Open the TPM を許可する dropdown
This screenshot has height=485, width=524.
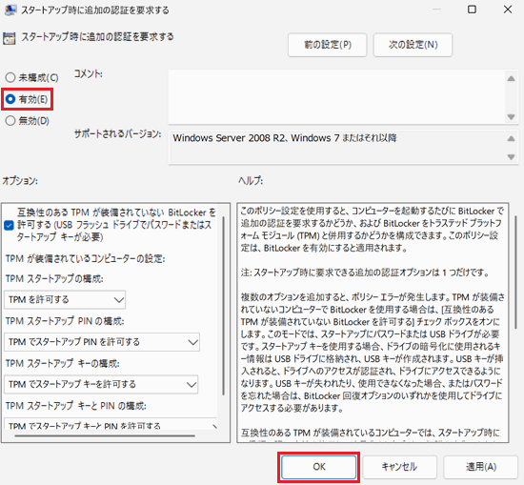[x=65, y=299]
